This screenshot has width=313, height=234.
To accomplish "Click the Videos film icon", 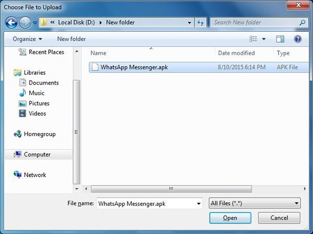I will 22,113.
